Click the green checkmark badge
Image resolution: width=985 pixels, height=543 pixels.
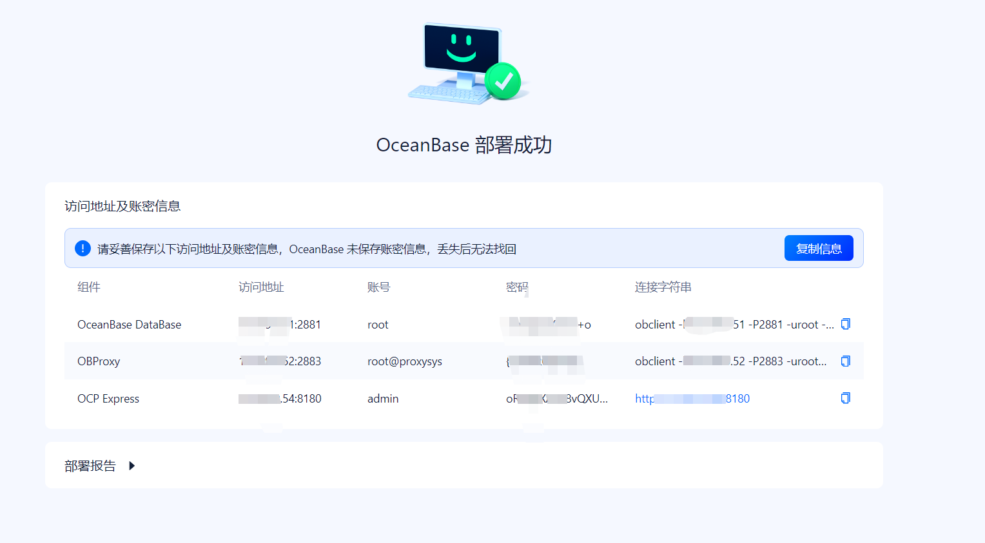point(503,81)
